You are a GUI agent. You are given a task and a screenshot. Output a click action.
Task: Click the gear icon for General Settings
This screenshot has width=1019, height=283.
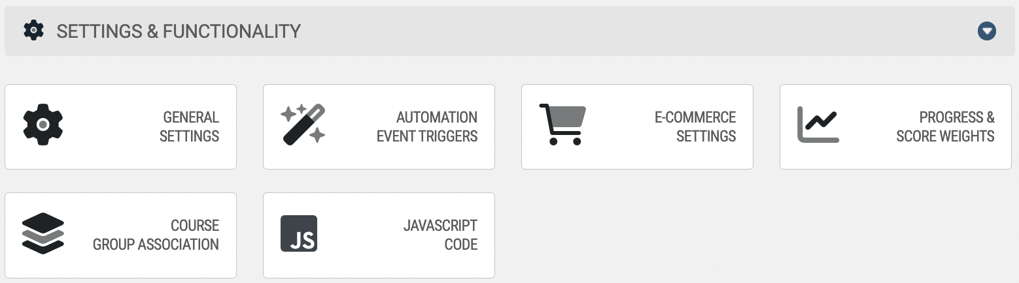(x=43, y=124)
